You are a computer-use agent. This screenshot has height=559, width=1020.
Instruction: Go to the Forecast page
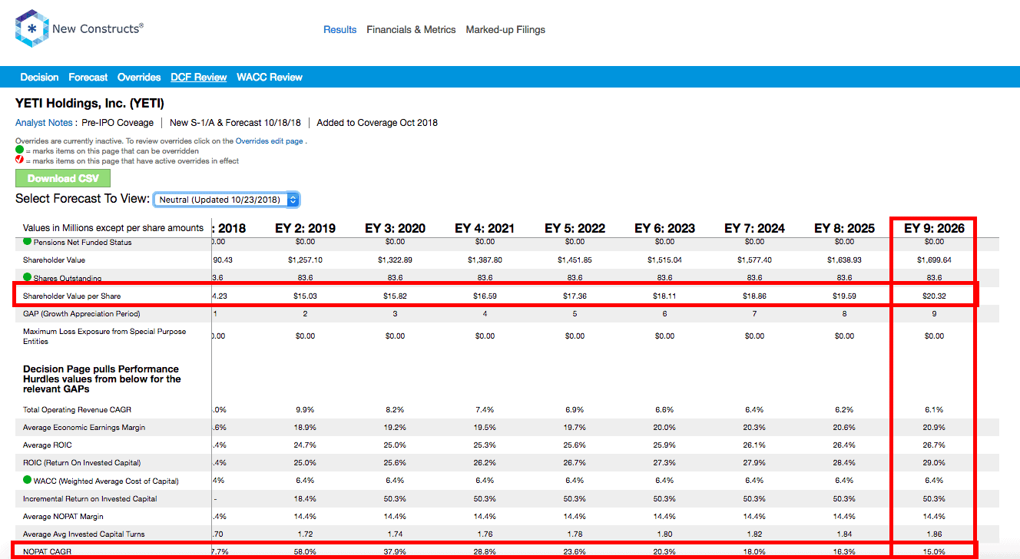point(88,78)
